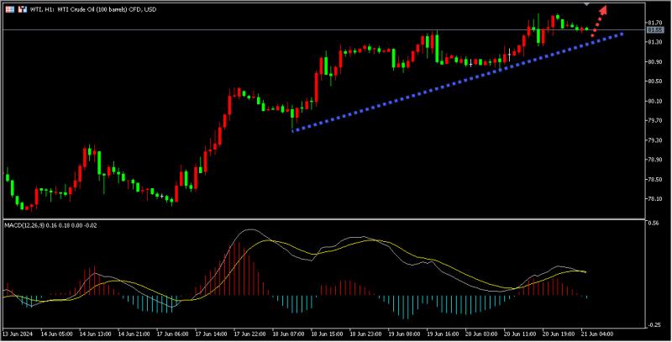Select the 13 Jun 2024 time label
The width and height of the screenshot is (672, 342).
[x=17, y=334]
